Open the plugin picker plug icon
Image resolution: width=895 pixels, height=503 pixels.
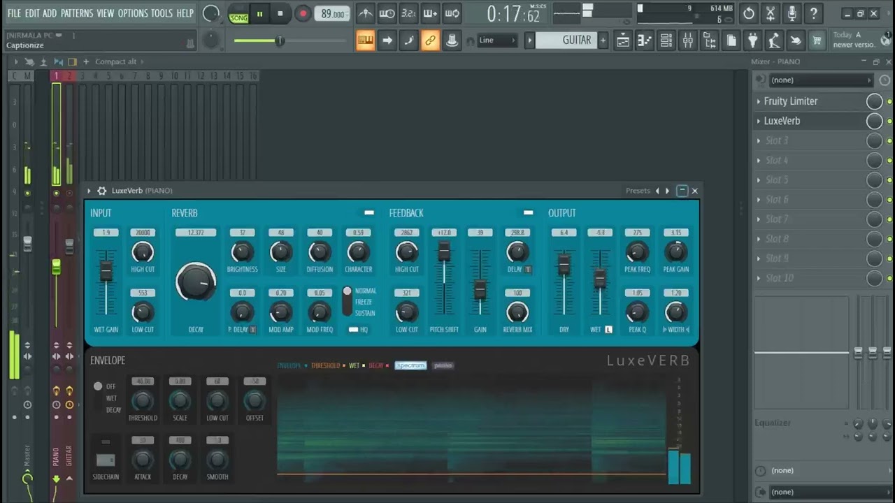(x=752, y=41)
